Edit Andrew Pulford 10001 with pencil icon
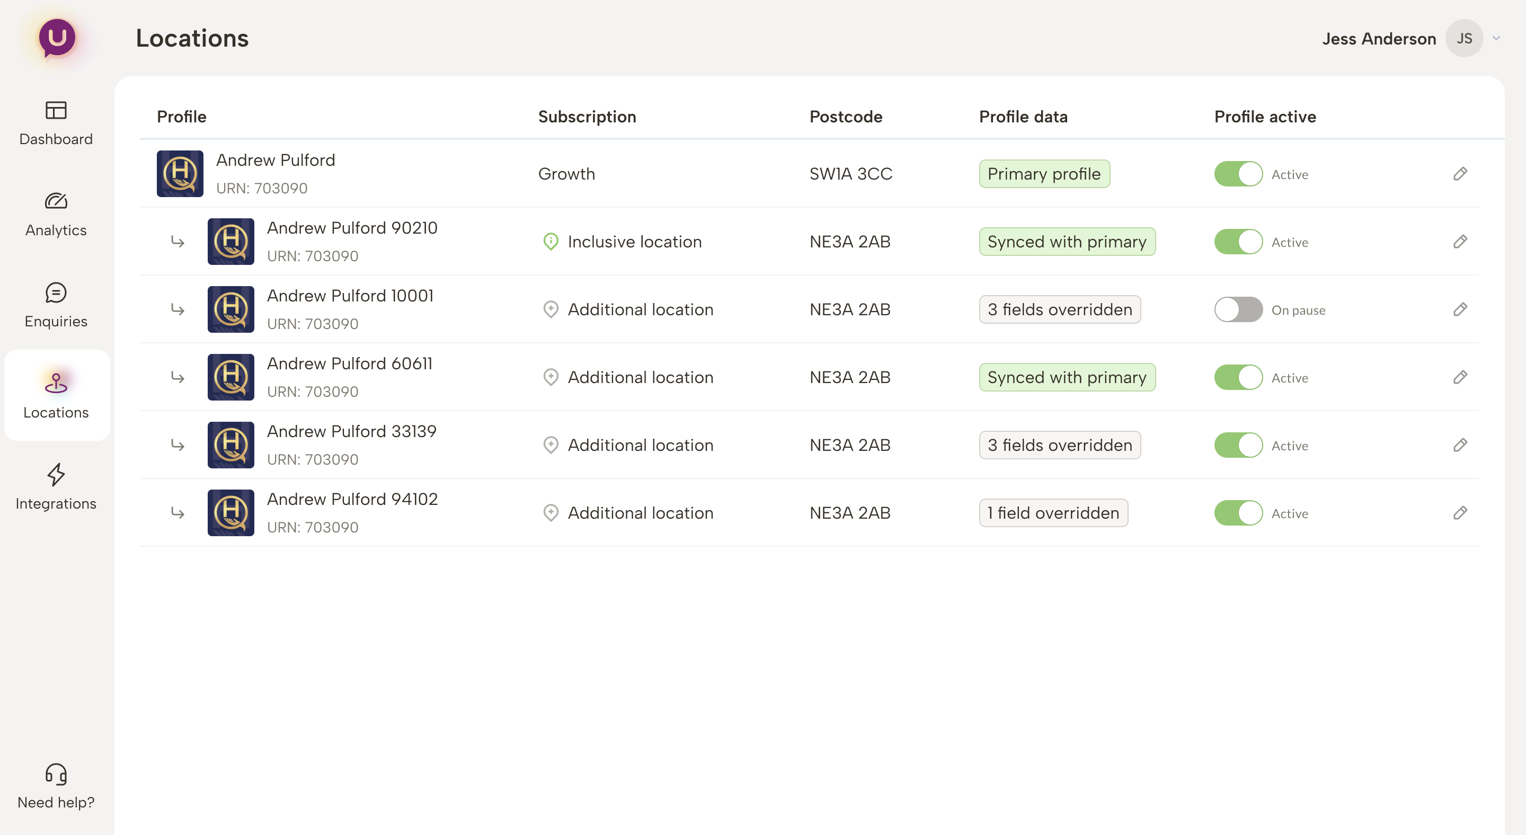The image size is (1526, 835). pos(1460,309)
